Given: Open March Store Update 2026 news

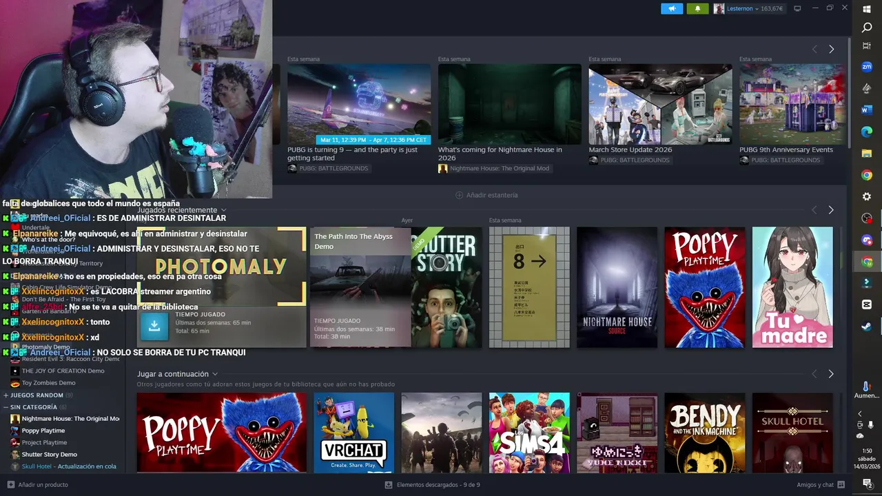Looking at the screenshot, I should [660, 109].
